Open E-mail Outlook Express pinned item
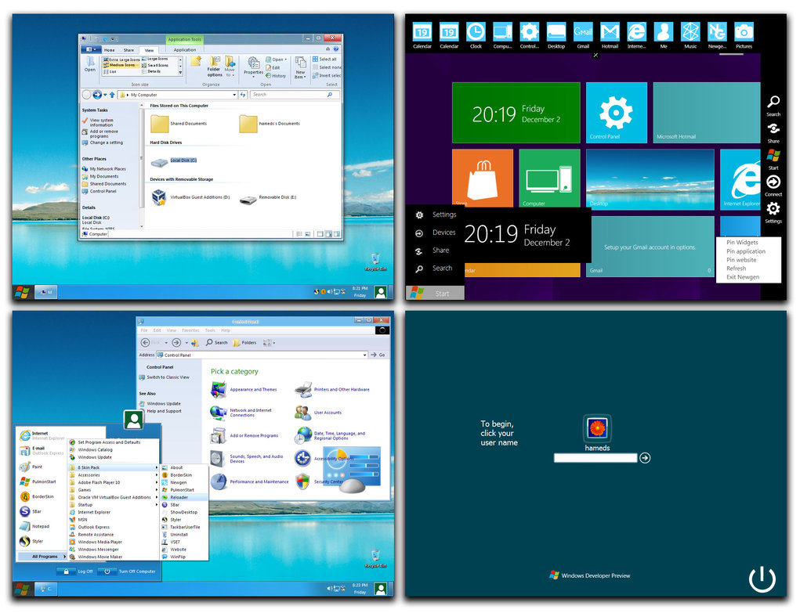Viewport: 800px width, 613px height. point(42,450)
